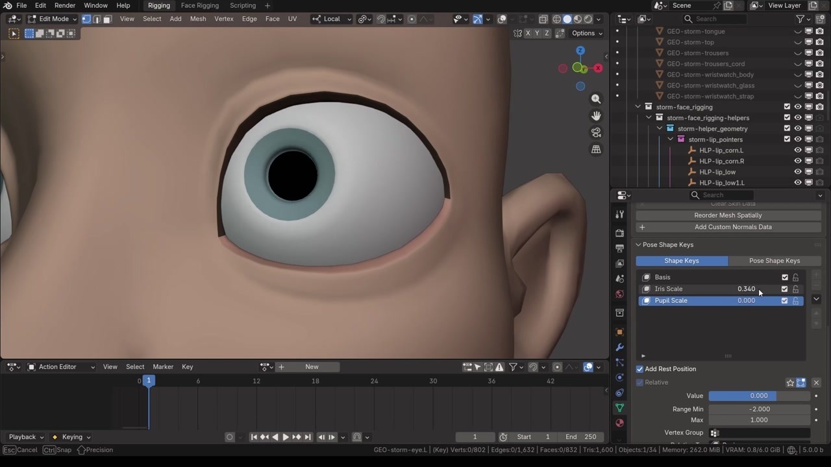The height and width of the screenshot is (467, 831).
Task: Click the hand pan view gizmo
Action: click(x=596, y=116)
